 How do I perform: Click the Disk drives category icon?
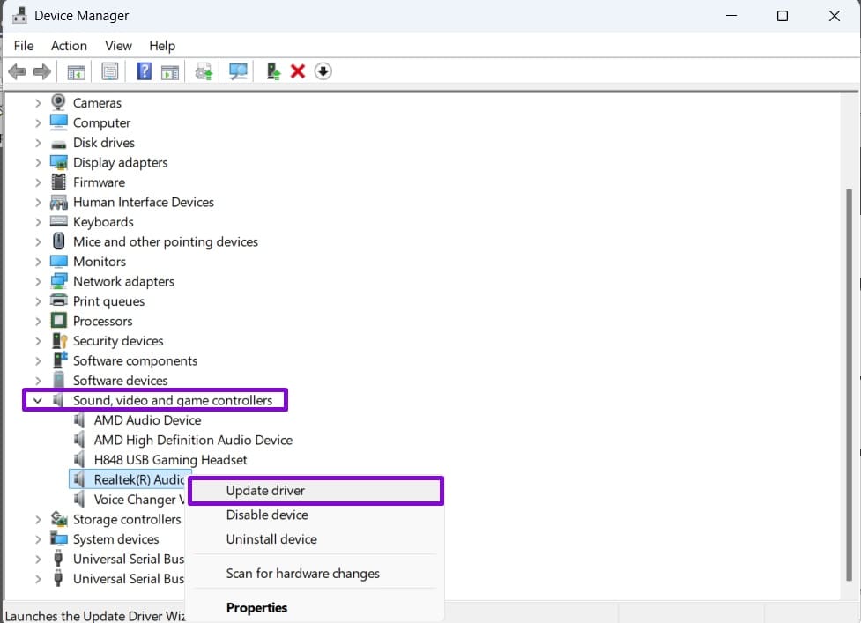click(59, 144)
